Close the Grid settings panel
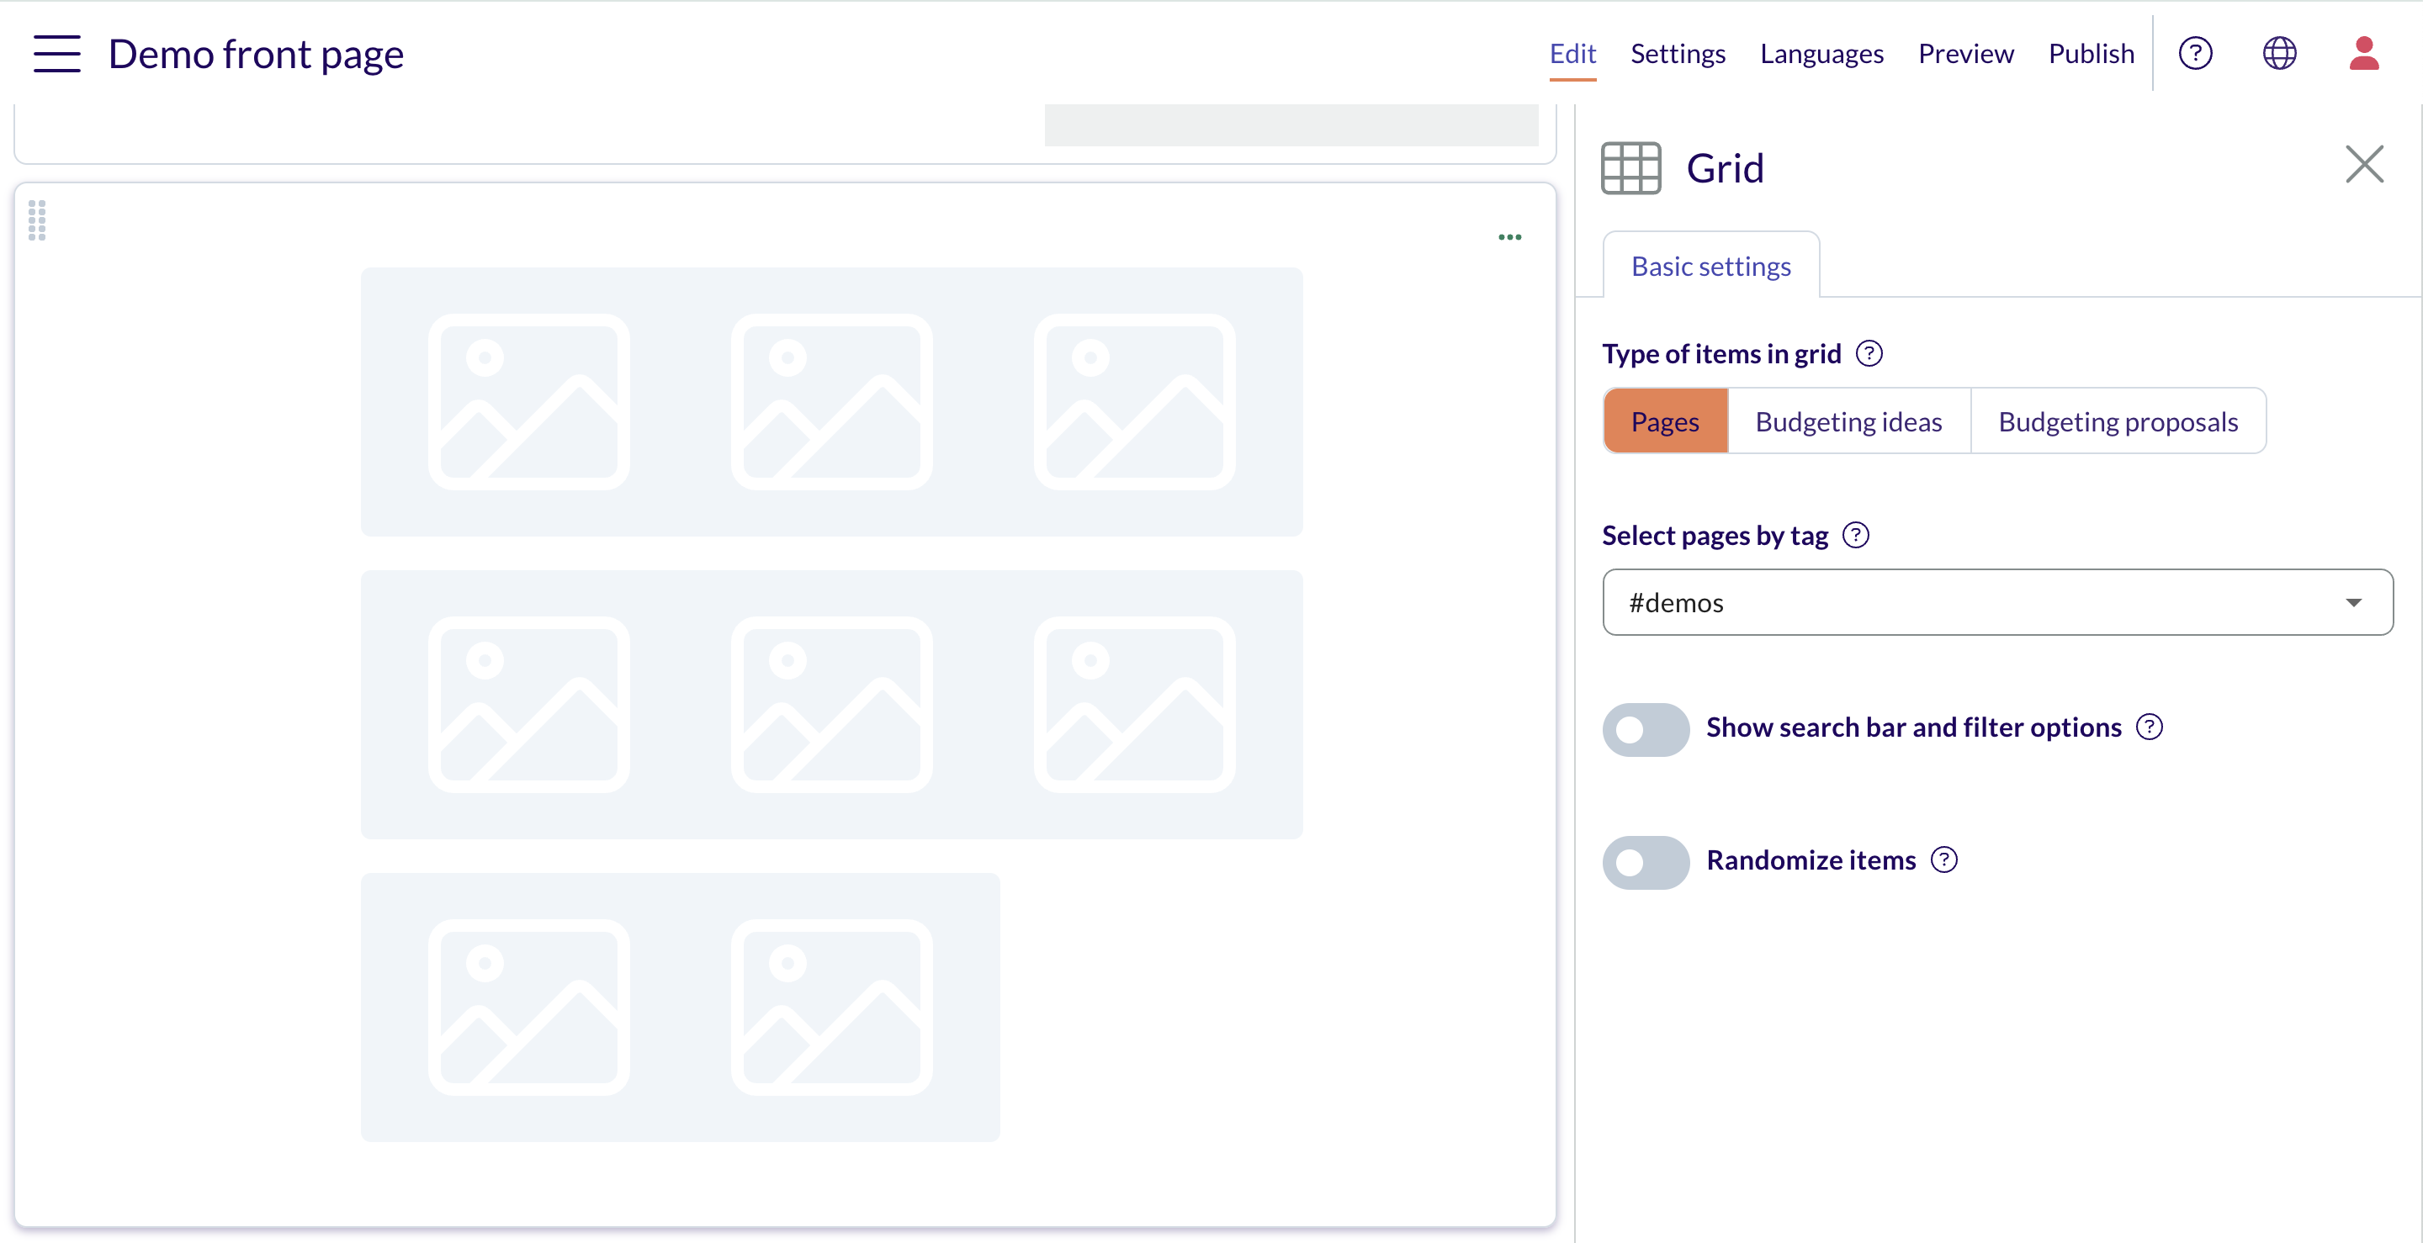The height and width of the screenshot is (1243, 2423). coord(2364,165)
